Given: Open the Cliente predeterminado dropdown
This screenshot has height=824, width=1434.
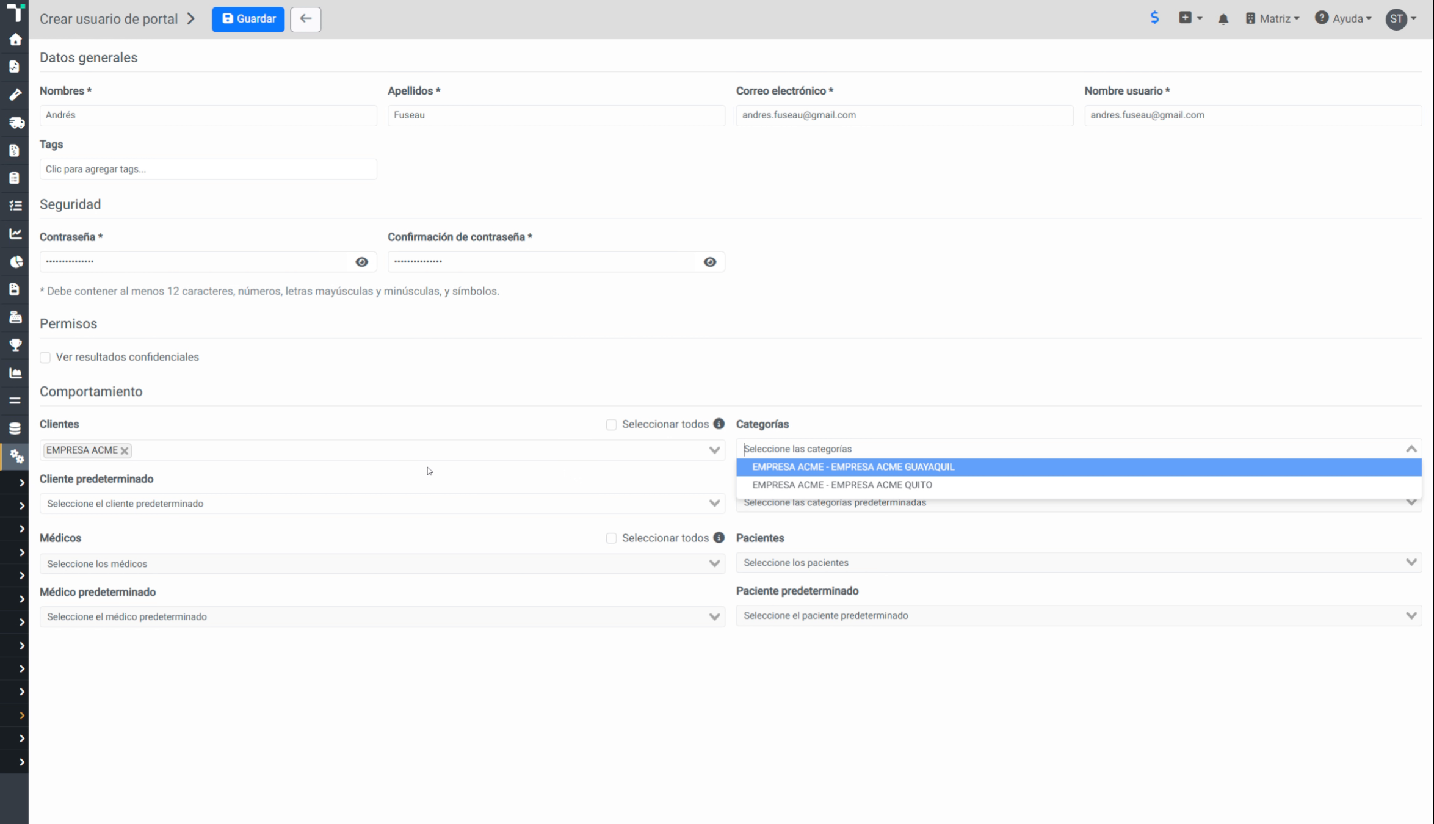Looking at the screenshot, I should click(382, 504).
